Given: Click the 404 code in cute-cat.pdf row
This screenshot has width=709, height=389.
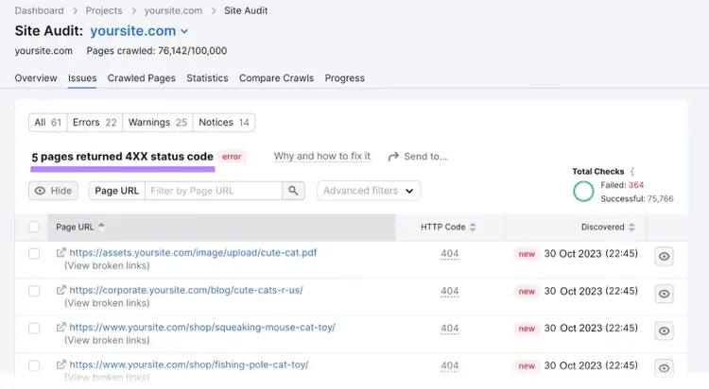Looking at the screenshot, I should (x=449, y=254).
